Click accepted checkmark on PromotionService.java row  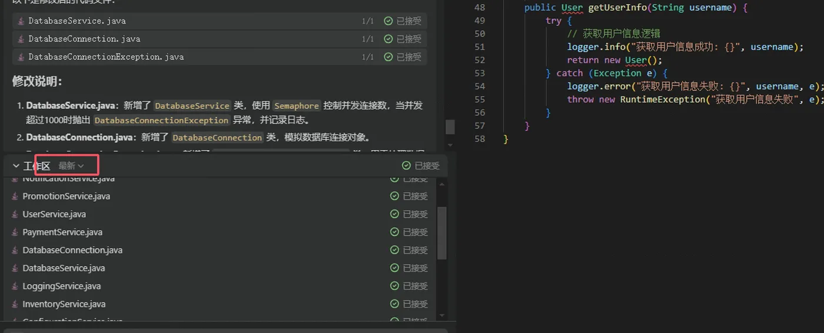pos(394,196)
